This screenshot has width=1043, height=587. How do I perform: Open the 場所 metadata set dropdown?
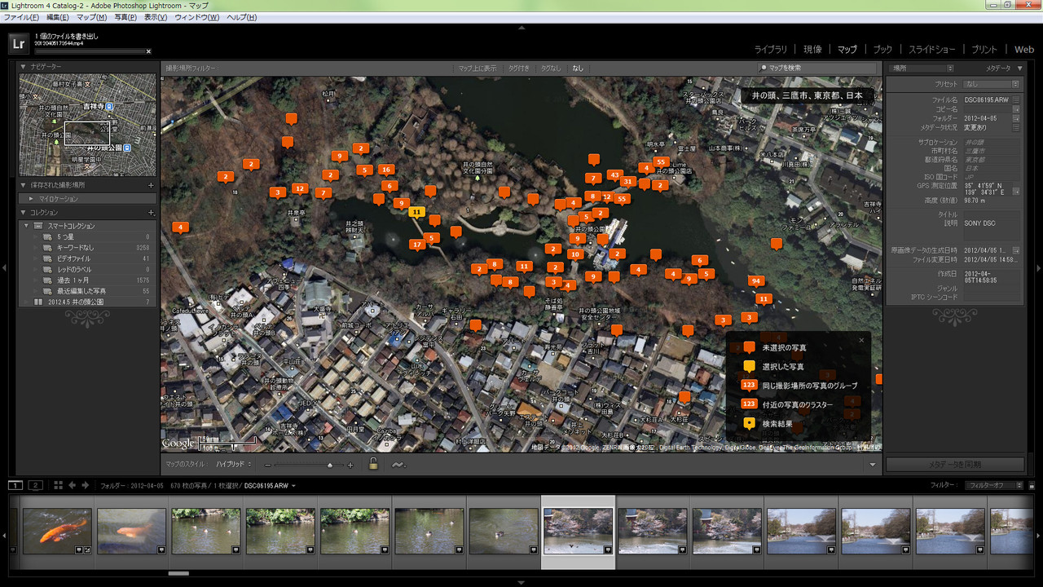coord(922,68)
